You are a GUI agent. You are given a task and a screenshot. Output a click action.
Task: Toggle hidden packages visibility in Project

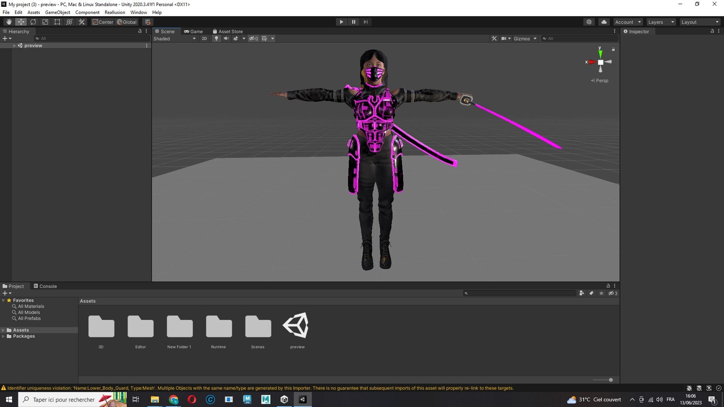tap(613, 293)
